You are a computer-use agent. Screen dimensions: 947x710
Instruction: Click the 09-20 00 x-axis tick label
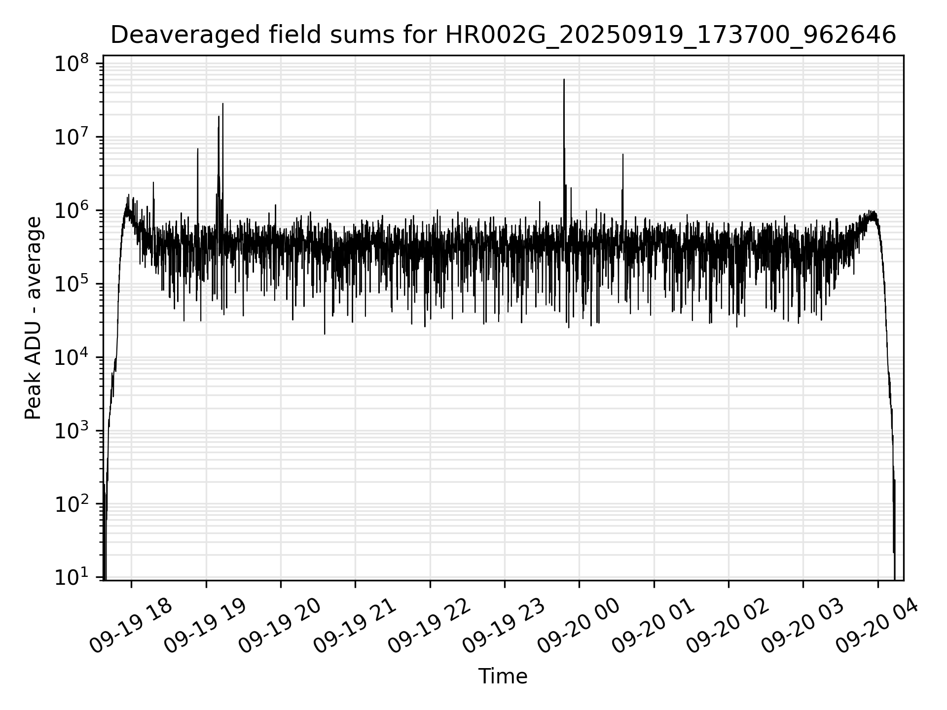click(578, 626)
